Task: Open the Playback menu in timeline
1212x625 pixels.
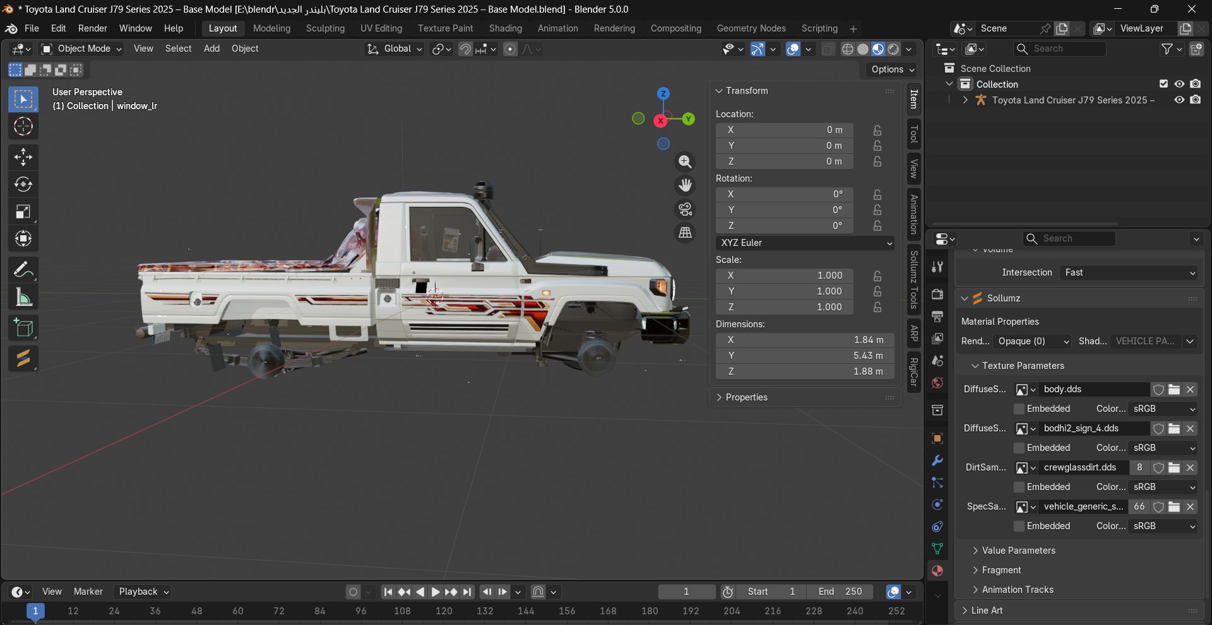Action: click(144, 592)
